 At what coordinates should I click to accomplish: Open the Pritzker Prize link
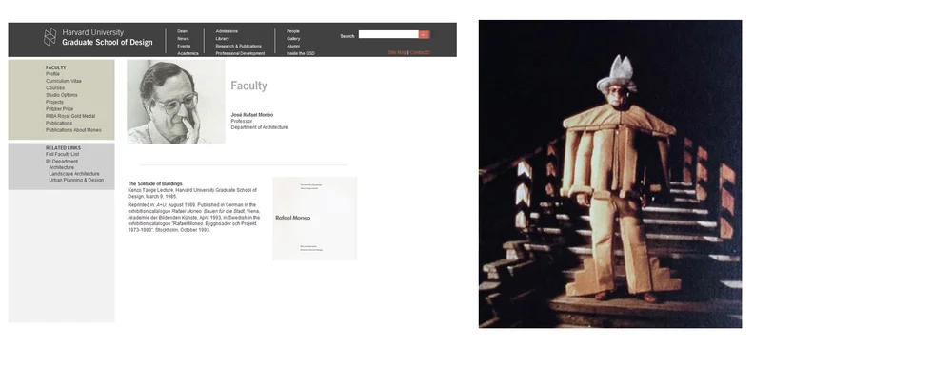pyautogui.click(x=59, y=109)
